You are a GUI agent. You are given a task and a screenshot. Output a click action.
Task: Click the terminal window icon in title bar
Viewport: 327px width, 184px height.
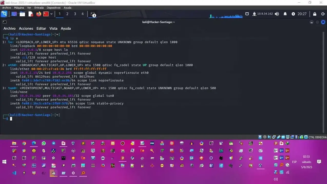pos(4,22)
